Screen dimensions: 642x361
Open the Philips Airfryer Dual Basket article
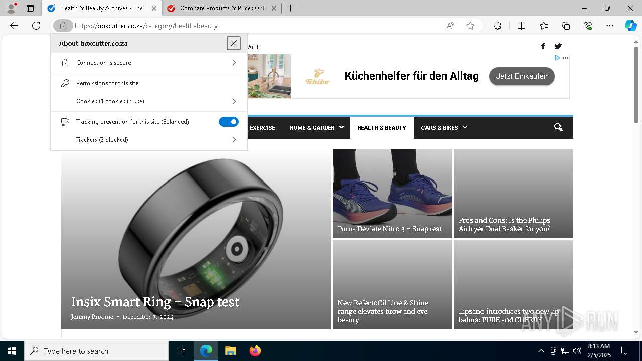504,224
